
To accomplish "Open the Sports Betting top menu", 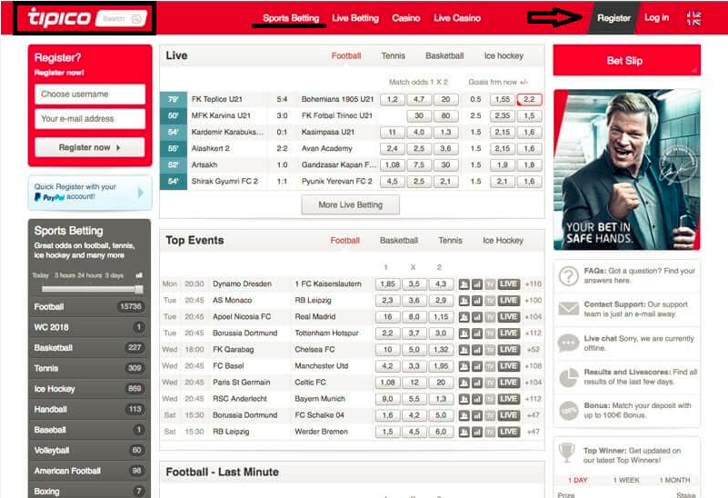I will pyautogui.click(x=291, y=18).
